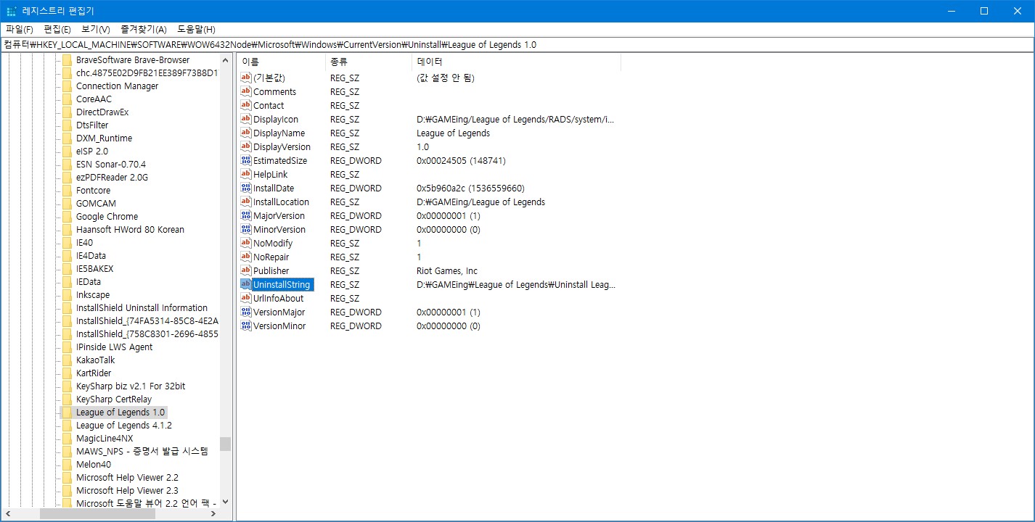The height and width of the screenshot is (522, 1035).
Task: Select the 0x00024505 (148741) data value
Action: click(x=461, y=160)
